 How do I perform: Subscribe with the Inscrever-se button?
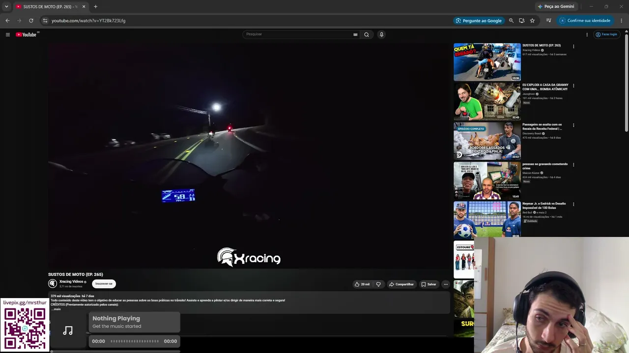coord(104,283)
